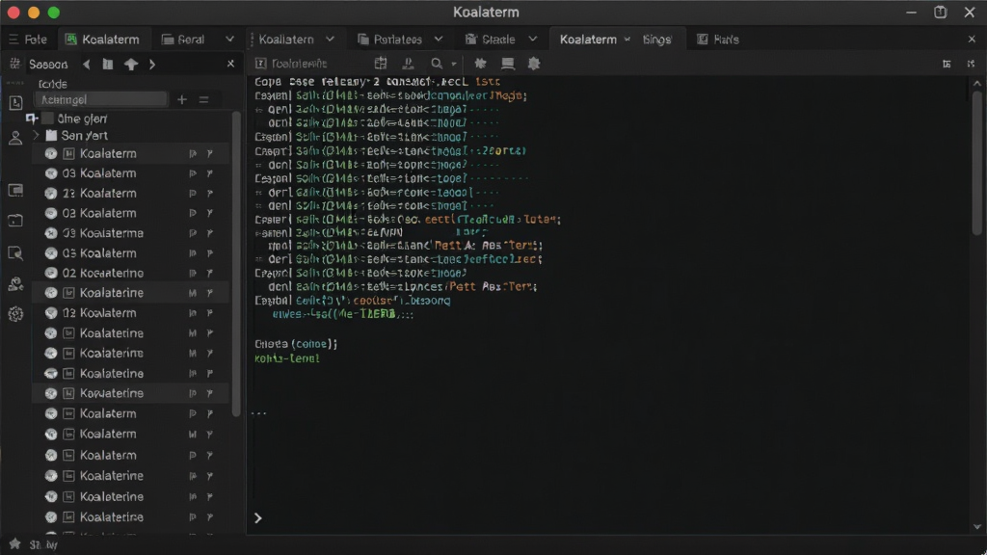The height and width of the screenshot is (555, 987).
Task: Open the settings gear in the left sidebar
Action: point(15,314)
